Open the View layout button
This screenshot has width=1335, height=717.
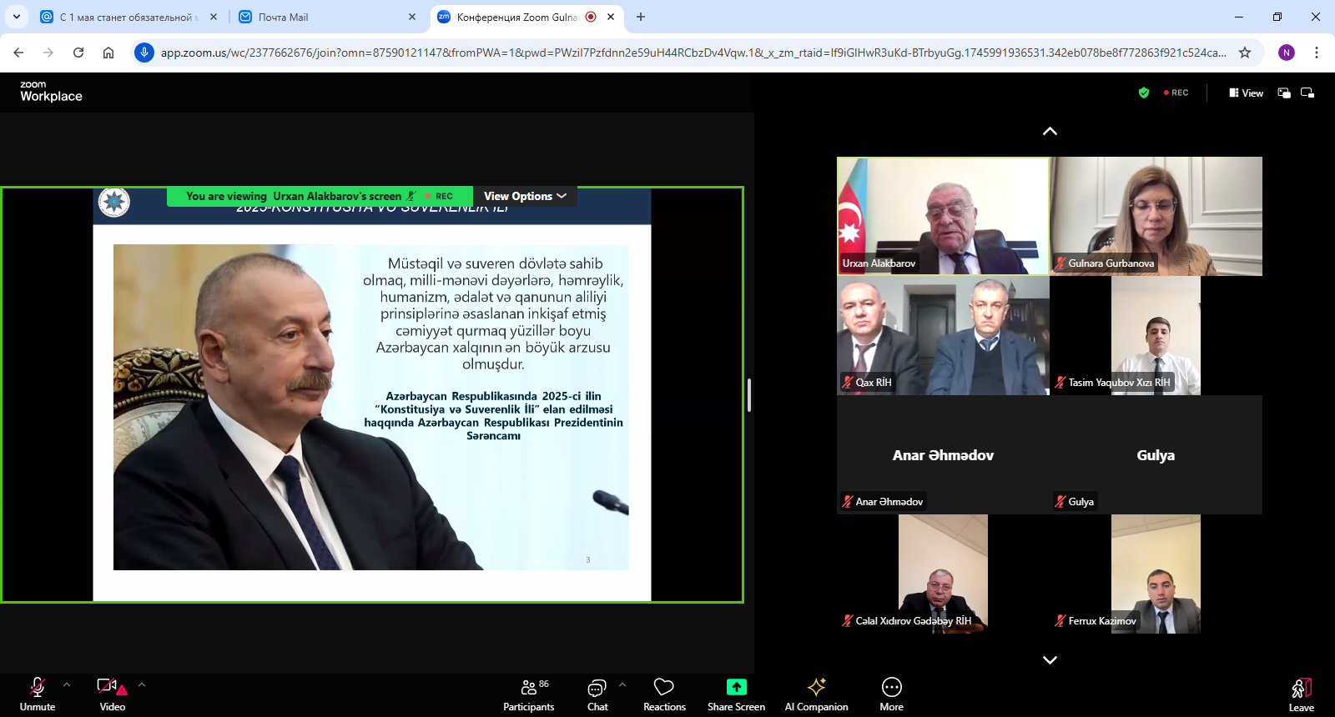pyautogui.click(x=1246, y=93)
